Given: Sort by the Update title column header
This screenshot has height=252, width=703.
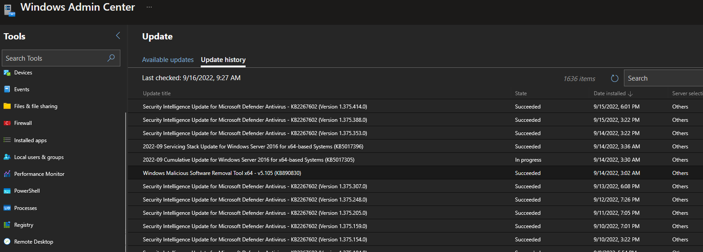Looking at the screenshot, I should (157, 93).
